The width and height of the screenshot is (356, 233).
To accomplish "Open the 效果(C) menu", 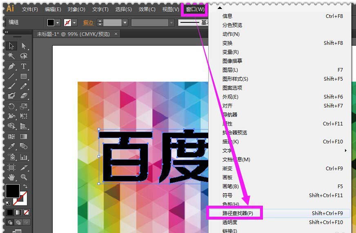I will [147, 9].
